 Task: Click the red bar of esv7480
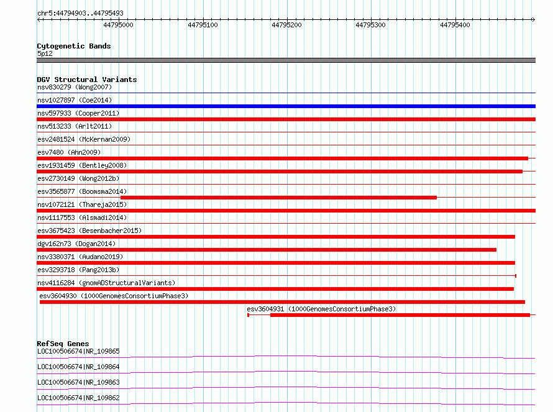point(282,158)
